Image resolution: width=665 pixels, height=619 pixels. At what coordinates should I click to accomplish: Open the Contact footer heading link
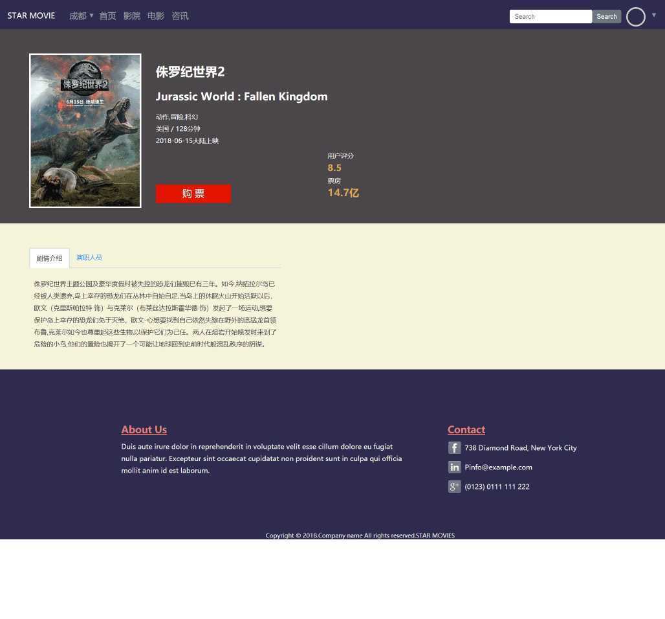click(466, 429)
